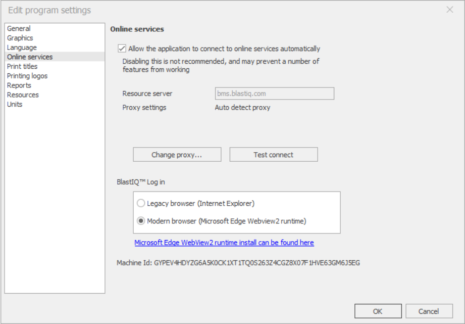Select Graphics in the settings list

tap(20, 38)
